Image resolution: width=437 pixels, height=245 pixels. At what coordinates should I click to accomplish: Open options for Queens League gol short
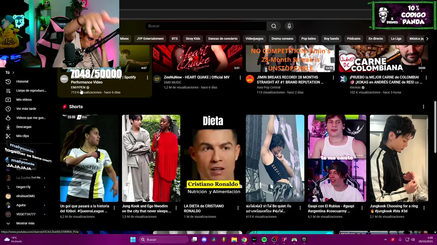(114, 208)
